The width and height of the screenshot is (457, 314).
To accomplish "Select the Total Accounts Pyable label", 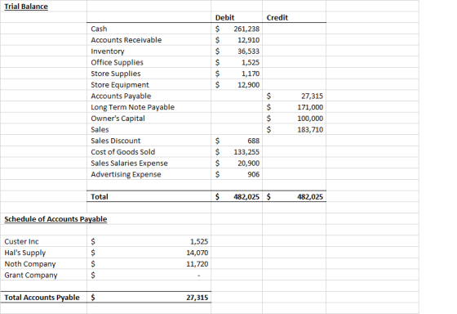I will pos(42,298).
